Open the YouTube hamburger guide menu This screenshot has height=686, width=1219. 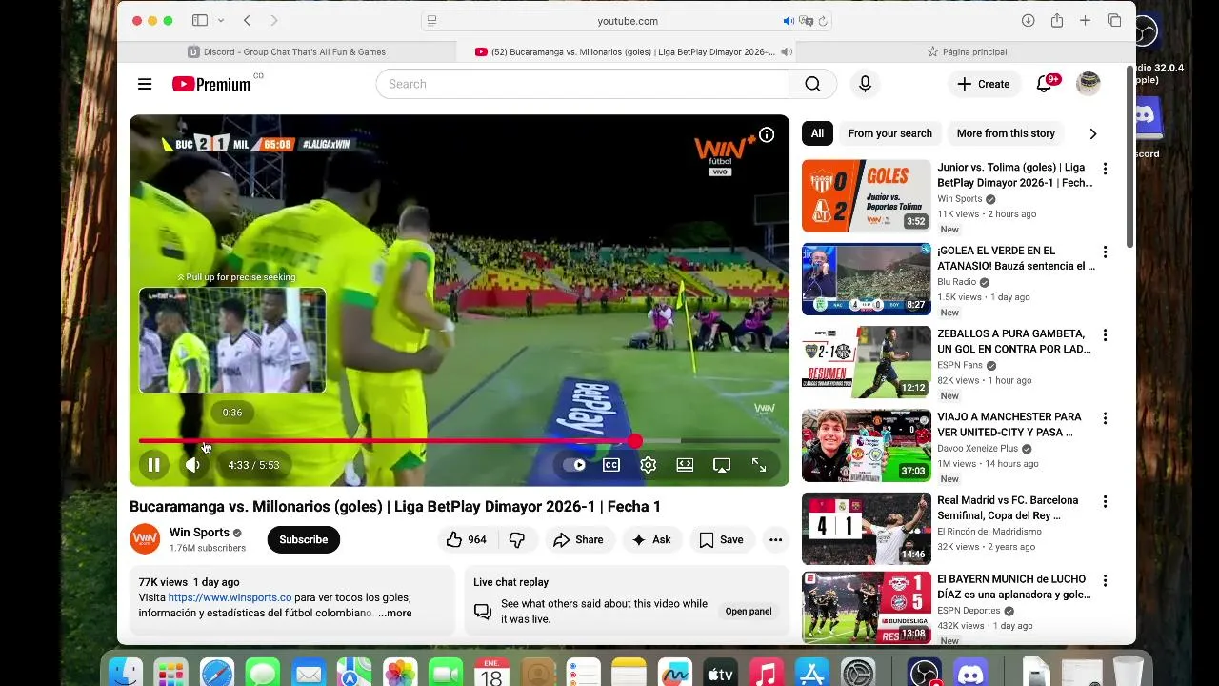pos(145,84)
